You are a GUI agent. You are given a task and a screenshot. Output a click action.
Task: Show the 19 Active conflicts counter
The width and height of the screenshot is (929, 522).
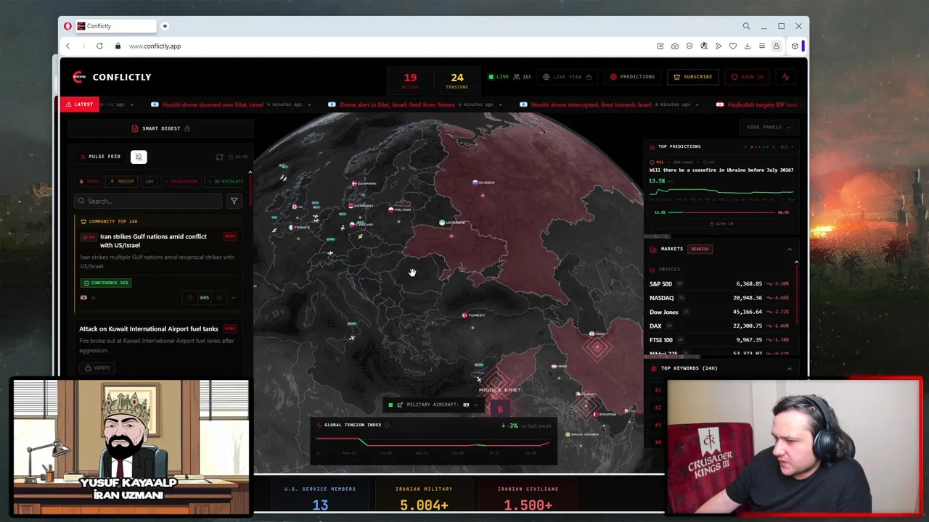click(410, 80)
